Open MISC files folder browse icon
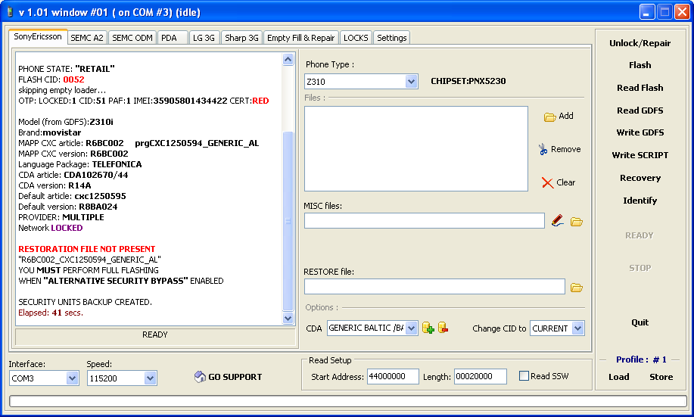 (x=576, y=221)
